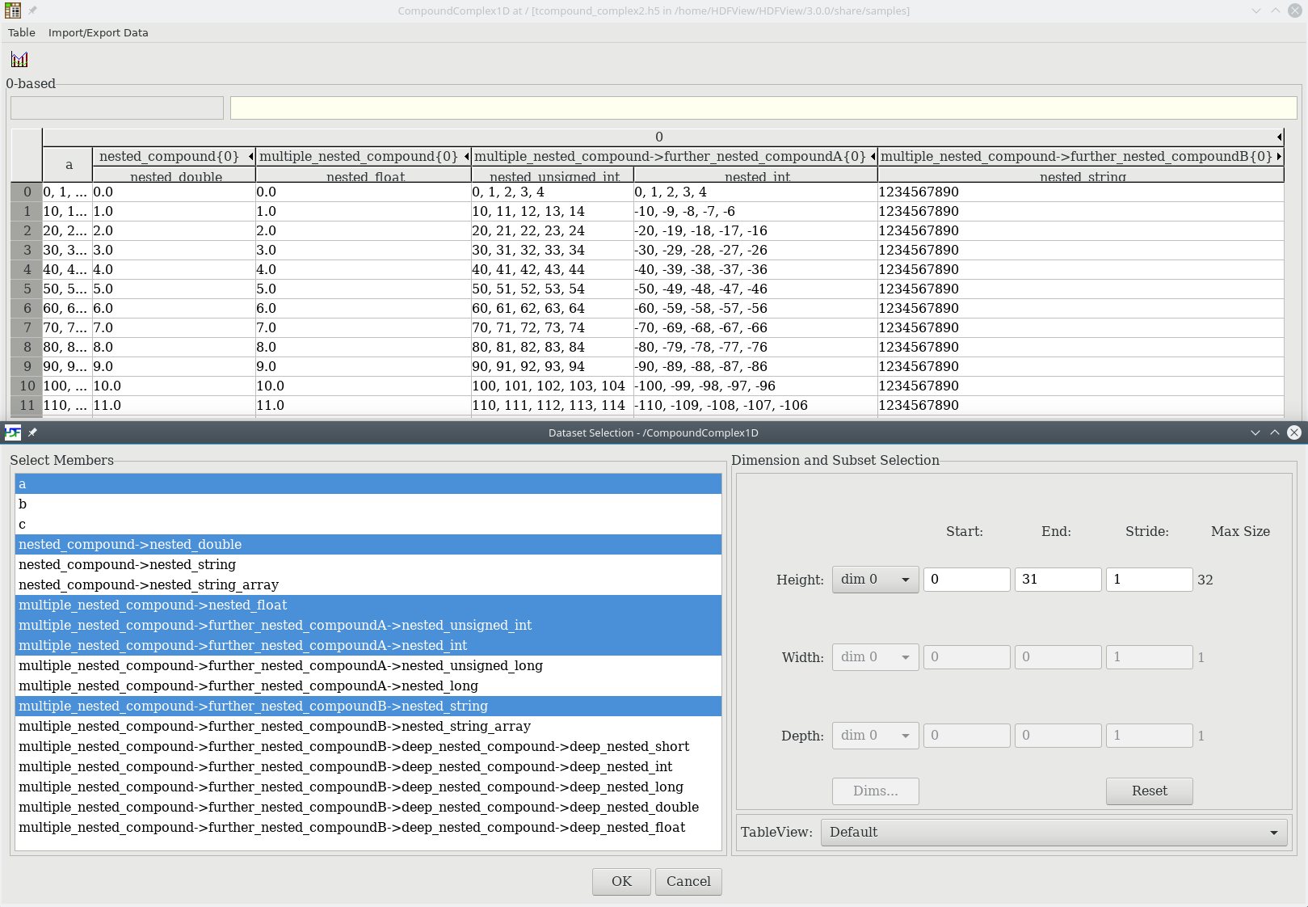The height and width of the screenshot is (907, 1308).
Task: Select deep_nested_compound->deep_nested_int member
Action: [368, 767]
